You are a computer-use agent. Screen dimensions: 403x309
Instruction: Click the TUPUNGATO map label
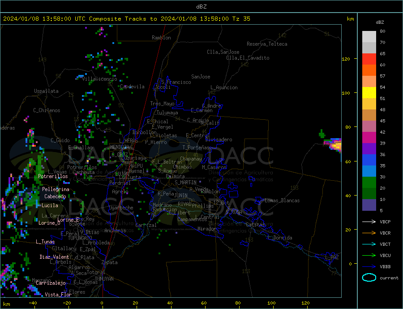pyautogui.click(x=80, y=238)
